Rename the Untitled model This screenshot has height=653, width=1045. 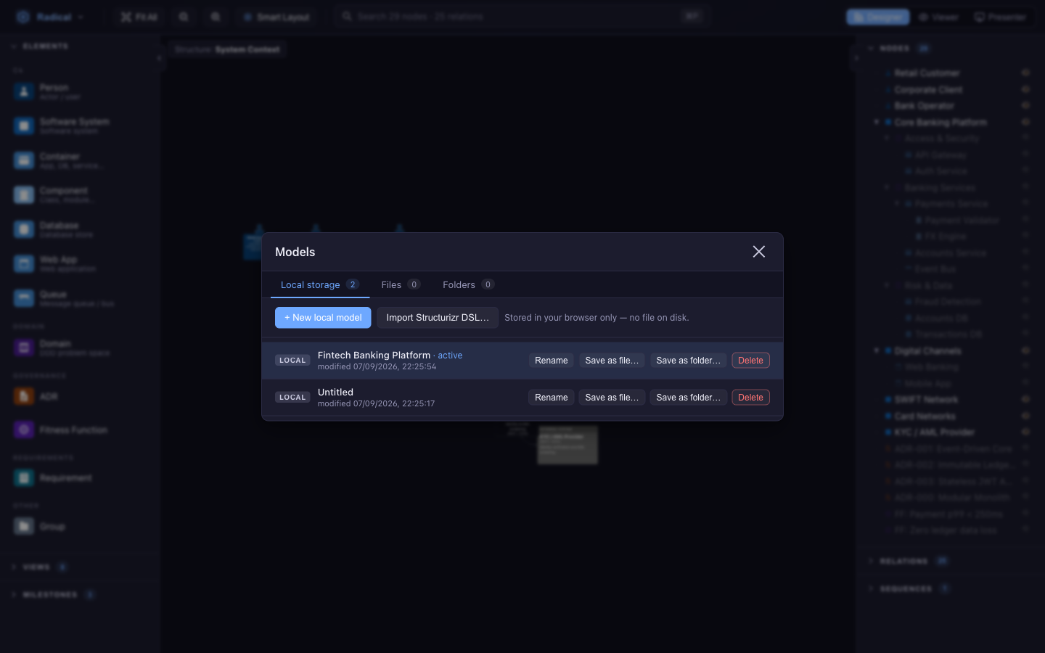[552, 398]
